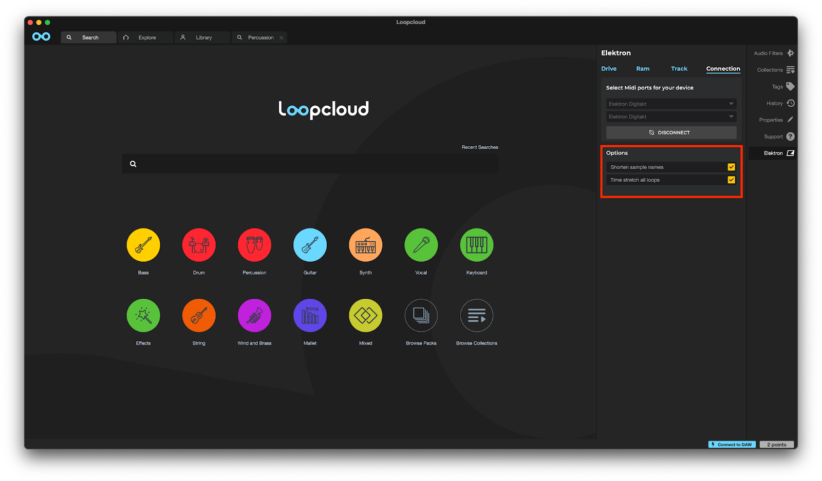
Task: Click the 2 points indicator
Action: coord(777,445)
